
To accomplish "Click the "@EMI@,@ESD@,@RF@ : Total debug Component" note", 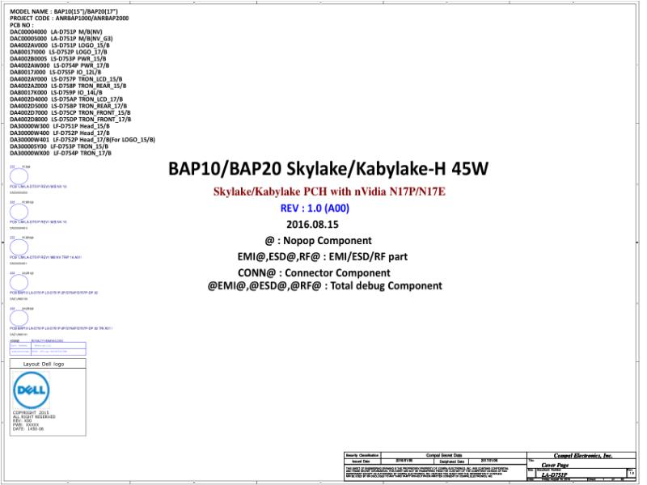I will coord(325,286).
